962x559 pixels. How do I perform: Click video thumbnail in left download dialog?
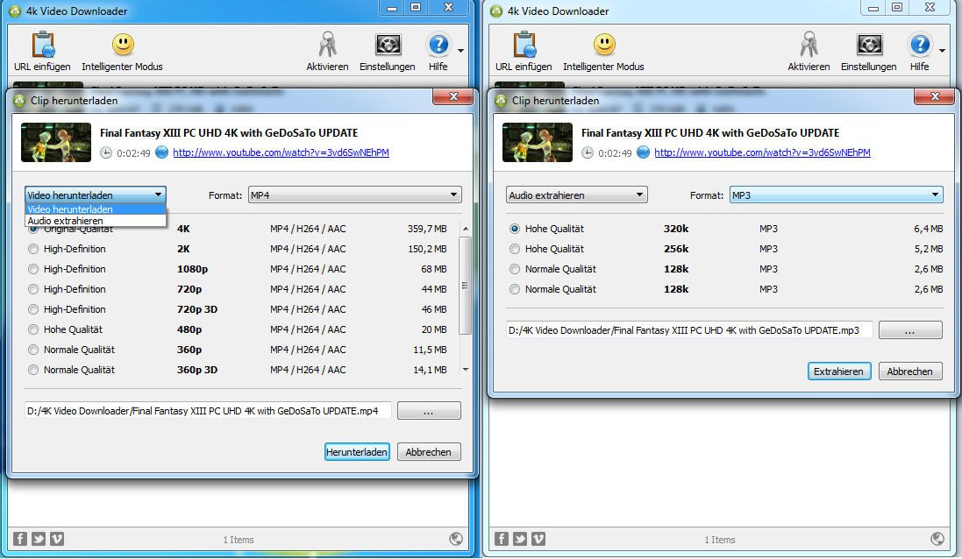(56, 142)
